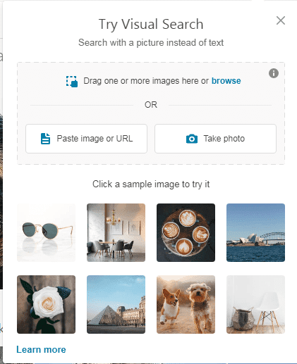Click the Try Visual Search heading
This screenshot has height=364, width=297.
point(151,25)
